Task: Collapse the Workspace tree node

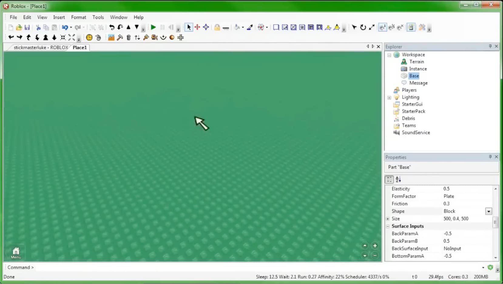Action: click(x=390, y=55)
